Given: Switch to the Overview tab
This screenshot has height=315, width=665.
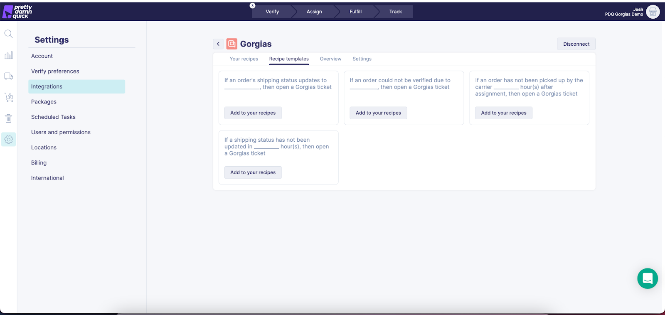Looking at the screenshot, I should pos(330,59).
